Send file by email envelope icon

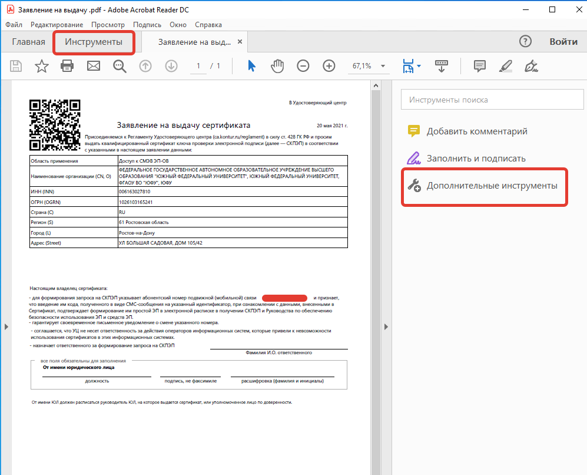(x=94, y=67)
